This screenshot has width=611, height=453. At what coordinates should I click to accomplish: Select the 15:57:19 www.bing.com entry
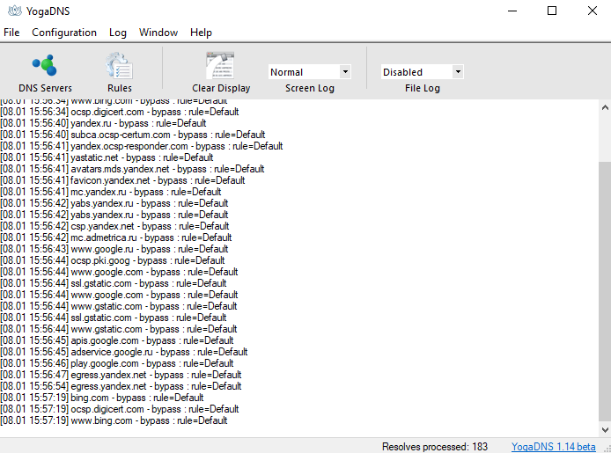[114, 420]
